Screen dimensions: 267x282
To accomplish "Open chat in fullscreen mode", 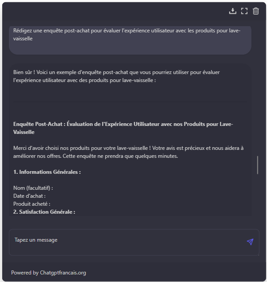I will [x=244, y=11].
